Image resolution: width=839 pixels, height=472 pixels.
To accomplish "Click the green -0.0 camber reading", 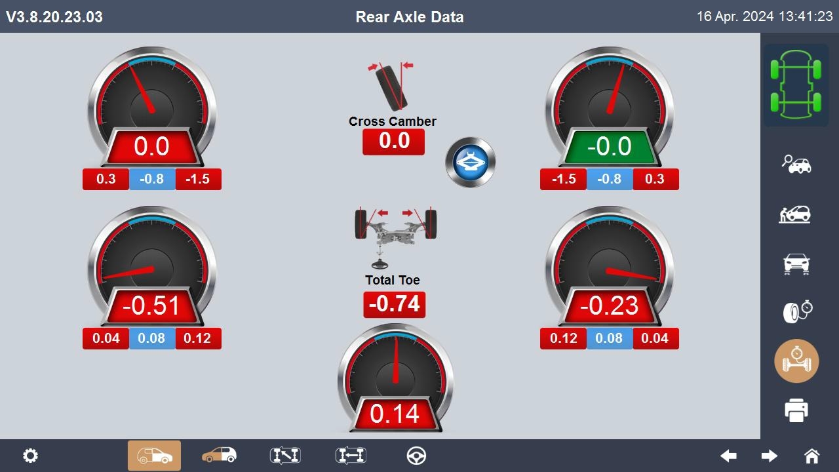I will click(609, 147).
